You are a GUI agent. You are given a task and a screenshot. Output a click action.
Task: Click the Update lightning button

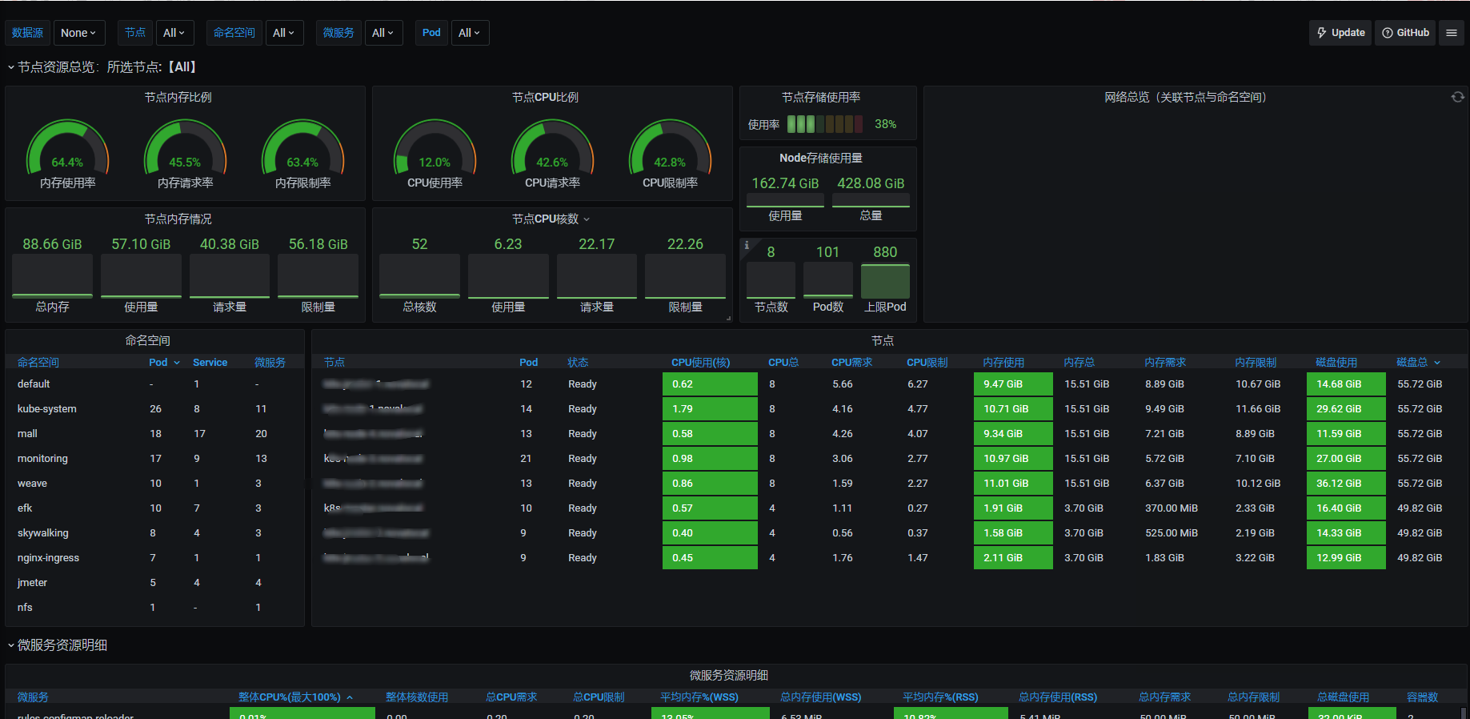(1340, 33)
